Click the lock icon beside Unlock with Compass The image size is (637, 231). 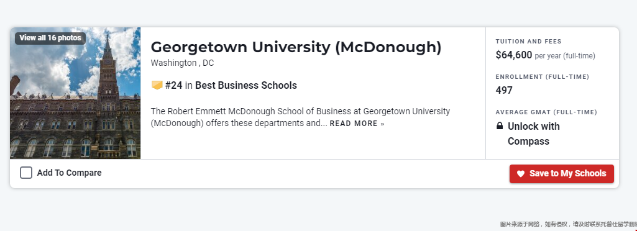[500, 126]
